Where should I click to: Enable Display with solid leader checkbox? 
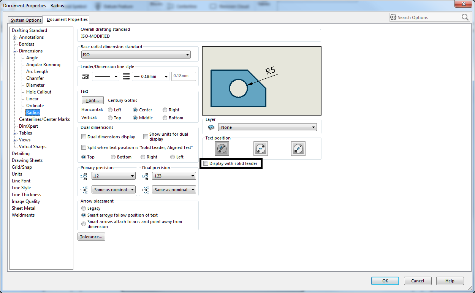click(206, 163)
